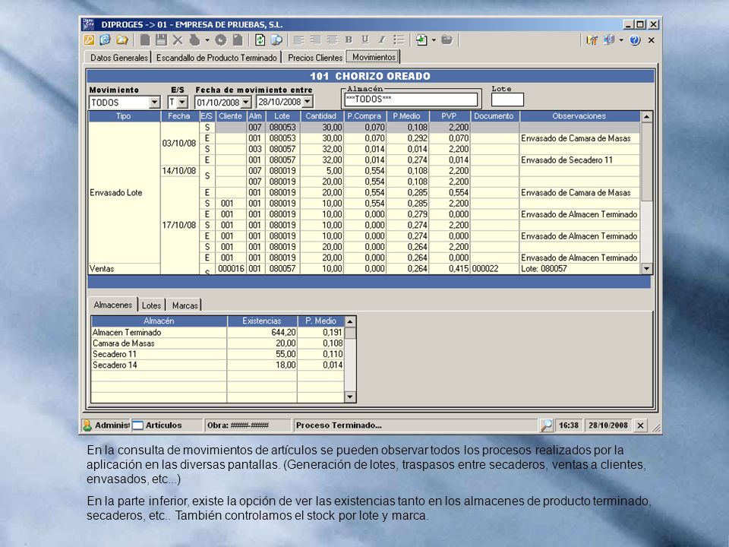Click the yellow key icon in toolbar
Image resolution: width=729 pixels, height=547 pixels.
[89, 40]
